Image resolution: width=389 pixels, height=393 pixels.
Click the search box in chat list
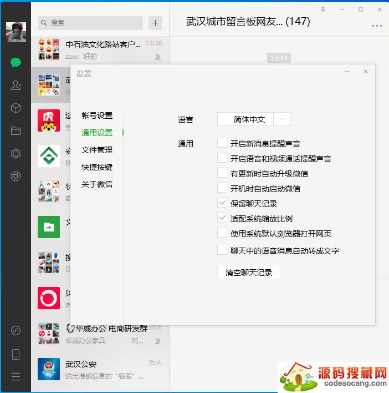click(90, 23)
